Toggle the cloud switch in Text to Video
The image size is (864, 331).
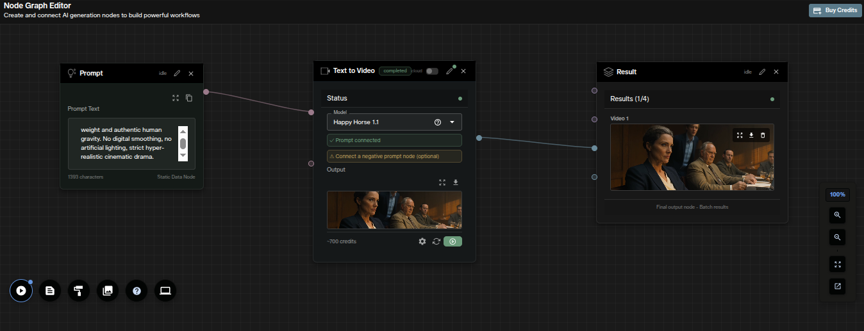point(432,71)
